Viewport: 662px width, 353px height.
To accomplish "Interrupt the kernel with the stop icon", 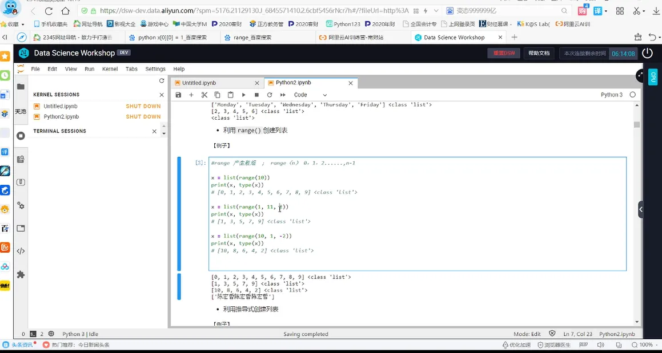I will tap(256, 95).
